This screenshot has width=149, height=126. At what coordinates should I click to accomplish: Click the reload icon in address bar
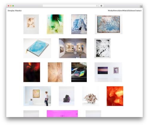tap(97, 6)
